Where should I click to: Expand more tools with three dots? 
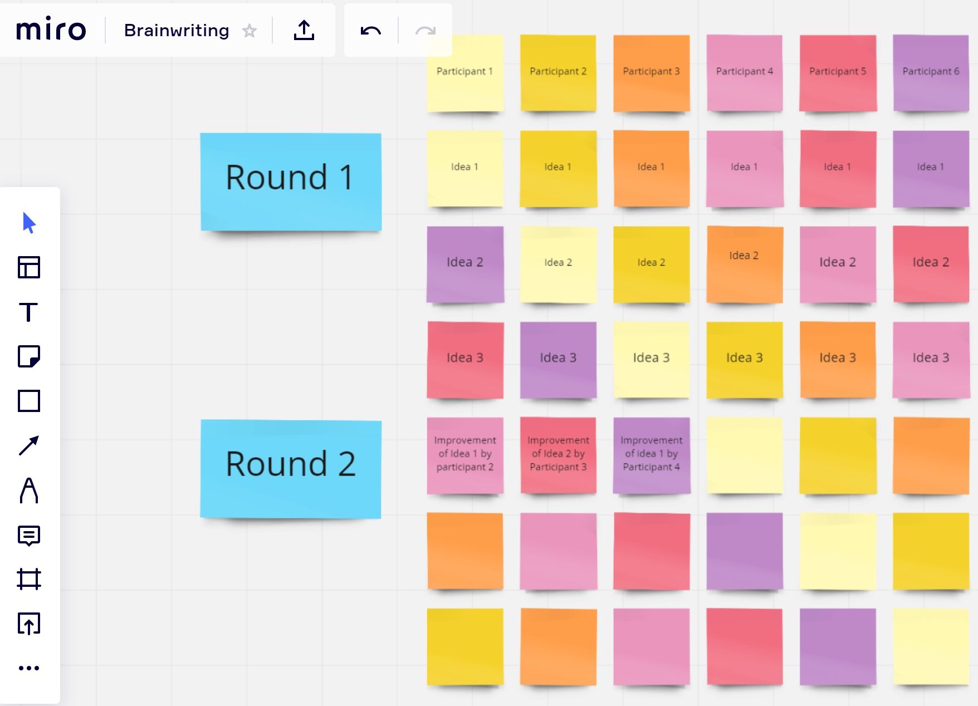[x=29, y=668]
